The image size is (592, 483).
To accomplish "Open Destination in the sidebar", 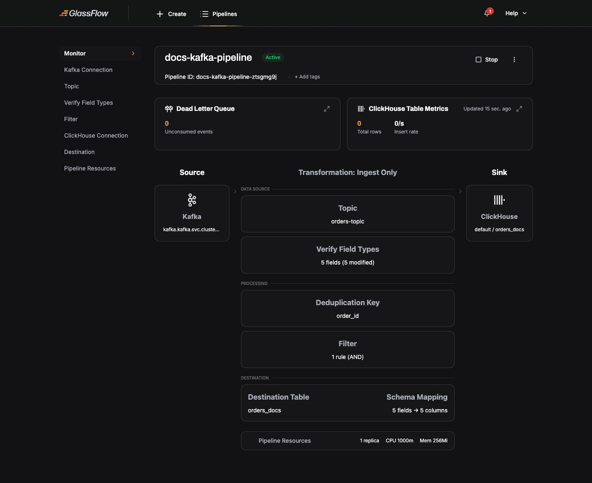I will [79, 152].
